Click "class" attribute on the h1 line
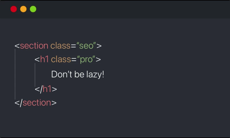Screen dimensions: 230x138 (61, 59)
